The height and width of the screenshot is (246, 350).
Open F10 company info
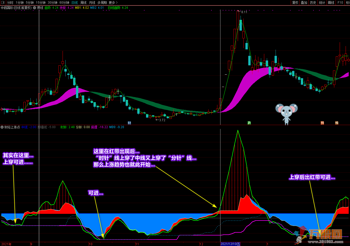point(340,3)
